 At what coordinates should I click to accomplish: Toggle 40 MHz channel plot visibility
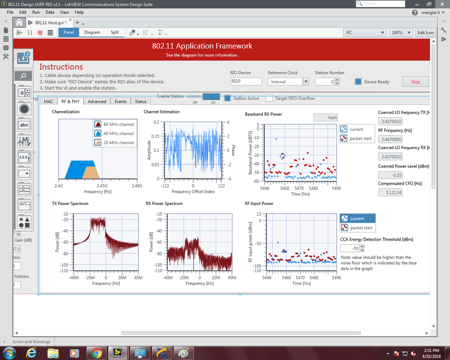pyautogui.click(x=98, y=133)
